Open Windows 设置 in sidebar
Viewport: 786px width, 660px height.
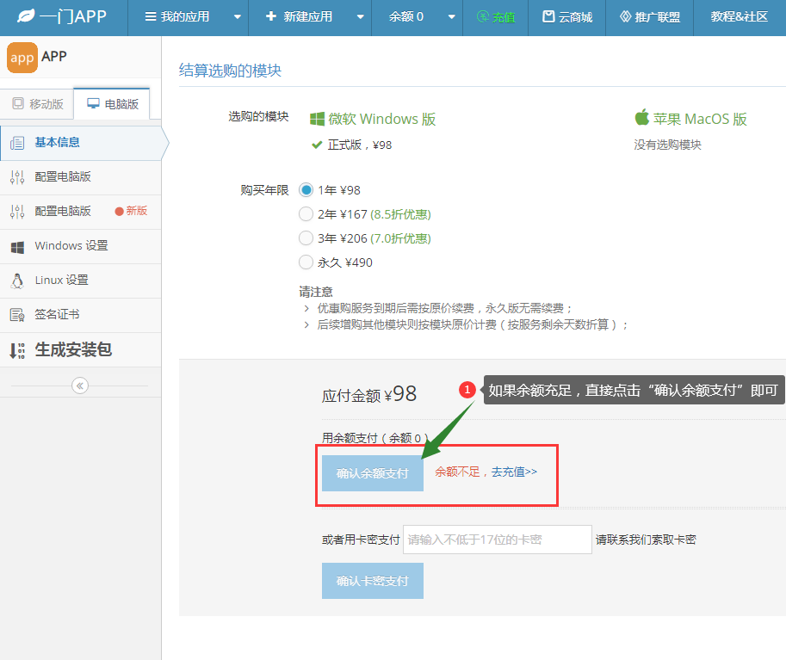pos(81,246)
